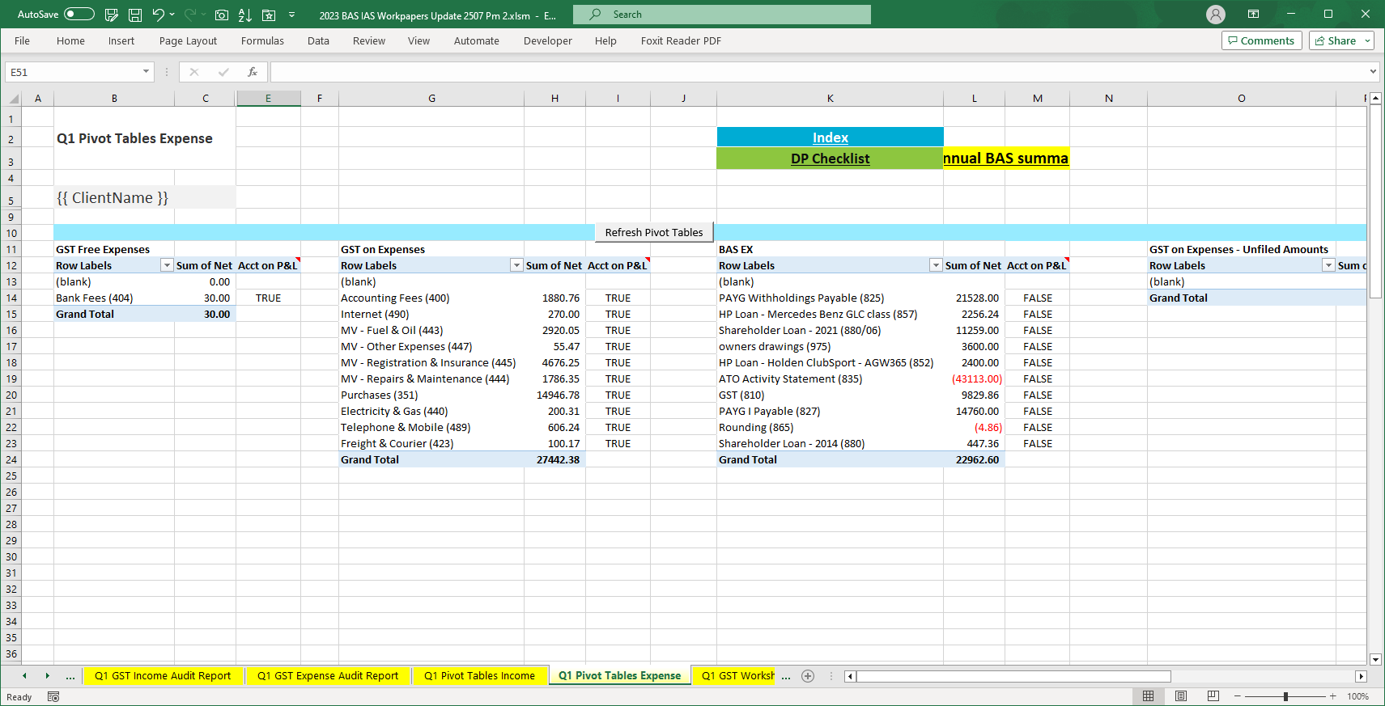This screenshot has width=1385, height=706.
Task: Expand the Name Box dropdown arrow
Action: click(x=146, y=72)
